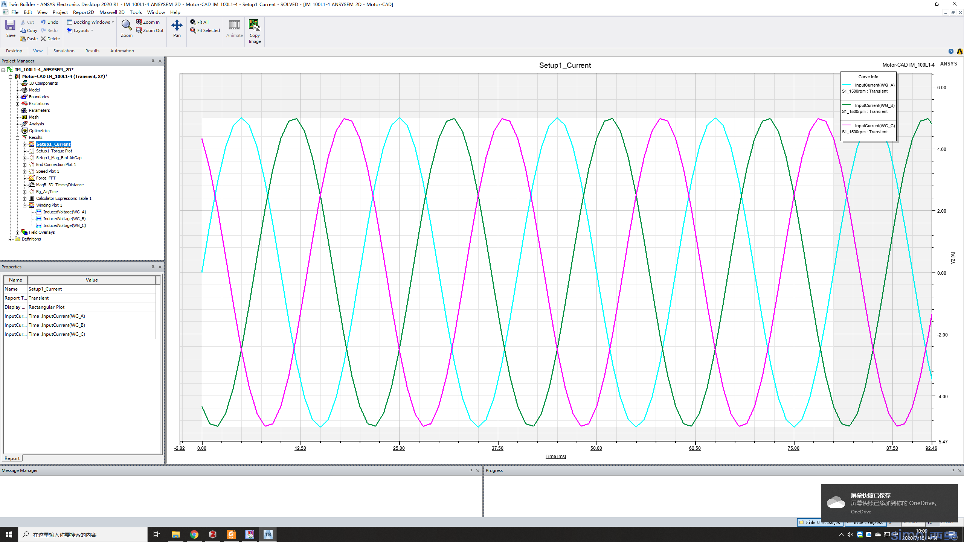Screen dimensions: 964x542
Task: Pin the Properties panel
Action: 153,267
